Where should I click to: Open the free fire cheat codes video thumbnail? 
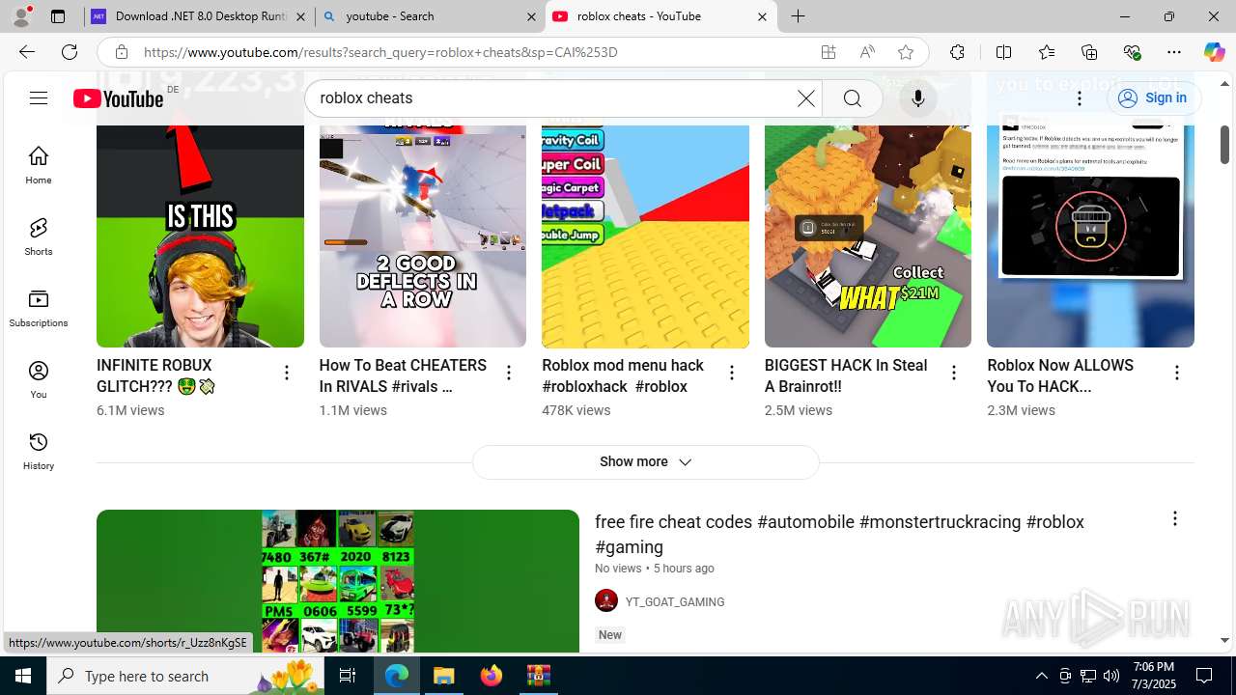338,581
